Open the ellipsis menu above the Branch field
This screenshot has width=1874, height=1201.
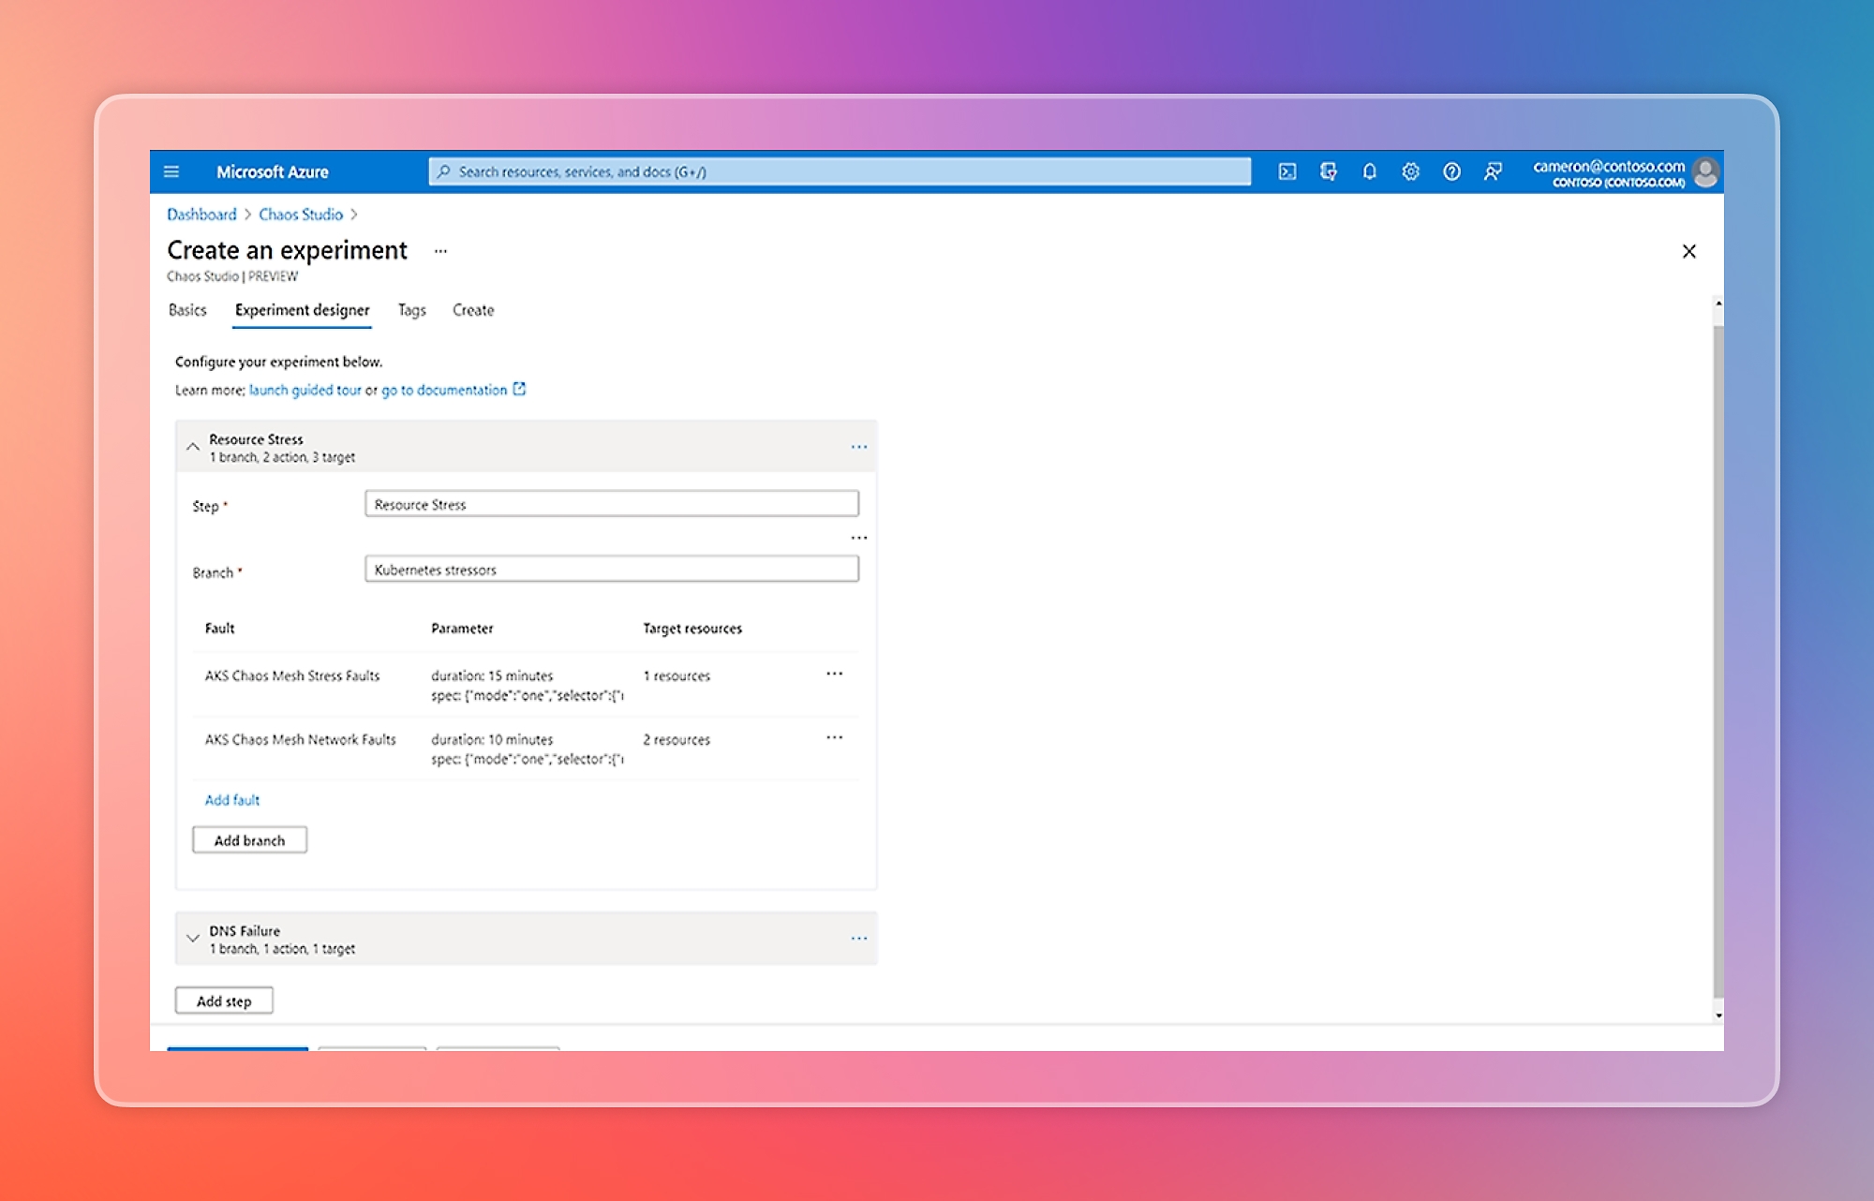point(859,538)
